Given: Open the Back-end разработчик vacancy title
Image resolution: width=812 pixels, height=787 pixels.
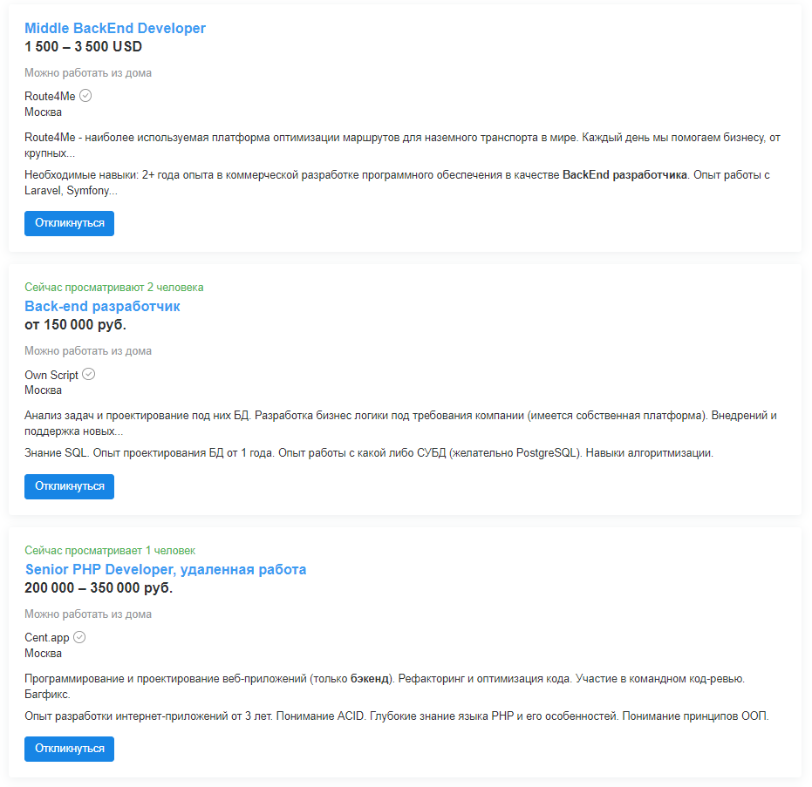Looking at the screenshot, I should pos(102,307).
